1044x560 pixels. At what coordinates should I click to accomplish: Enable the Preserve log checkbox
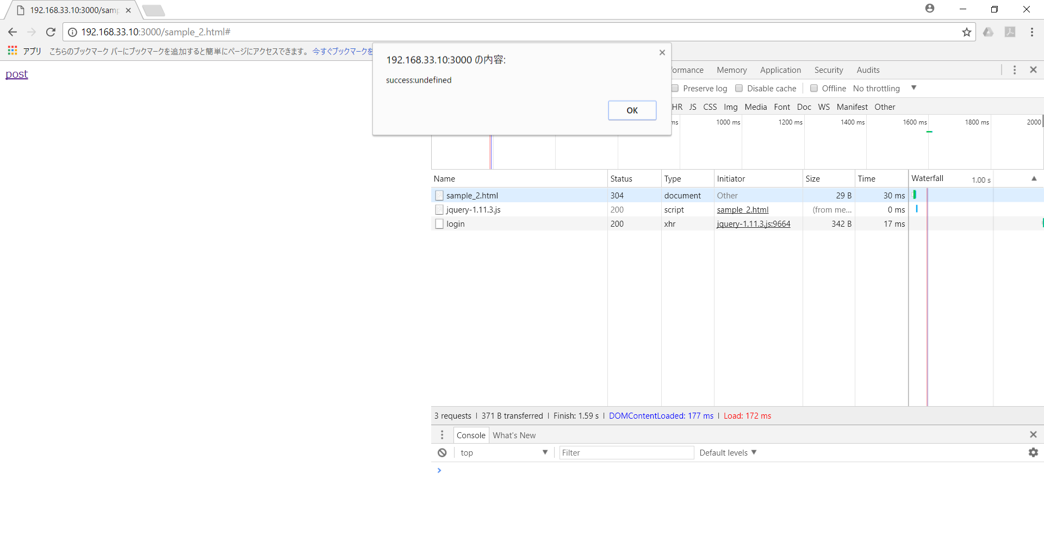(675, 89)
